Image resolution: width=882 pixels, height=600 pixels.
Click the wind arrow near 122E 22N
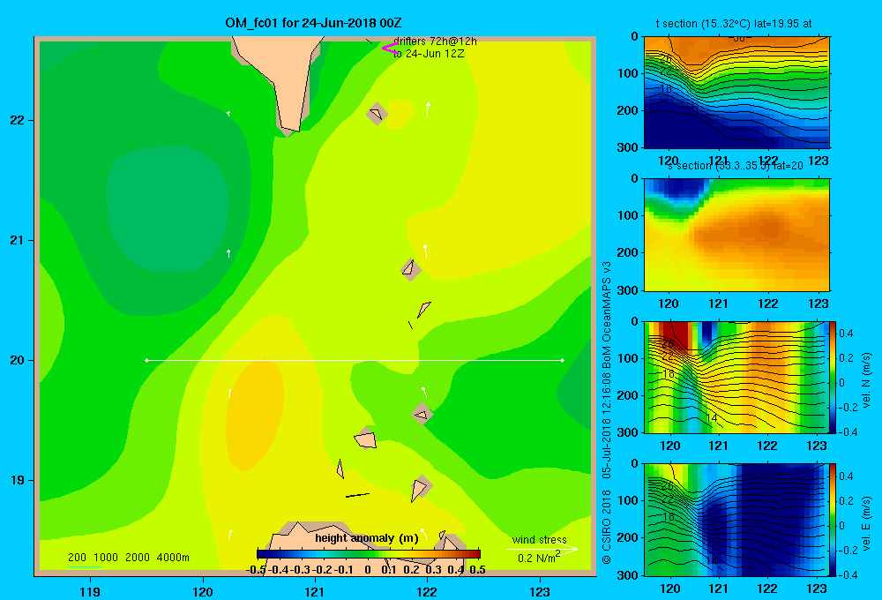coord(428,109)
